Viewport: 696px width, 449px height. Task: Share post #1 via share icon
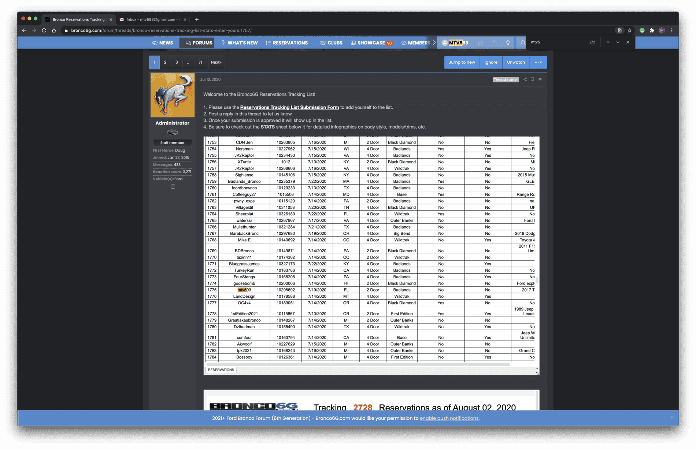click(x=525, y=79)
